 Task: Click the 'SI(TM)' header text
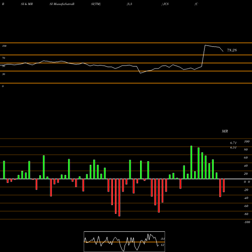[96, 4]
